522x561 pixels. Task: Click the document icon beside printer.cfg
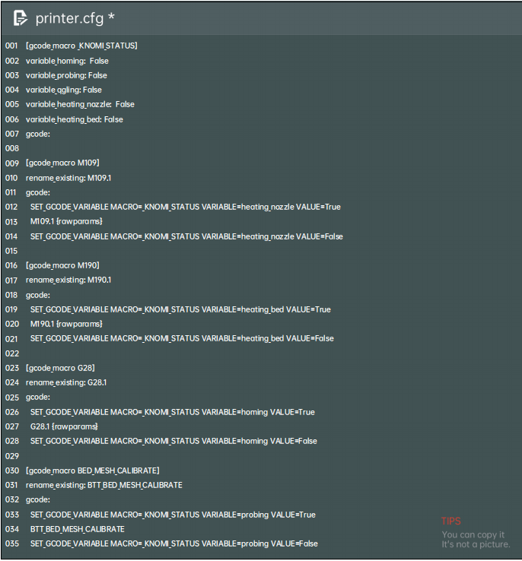(21, 17)
